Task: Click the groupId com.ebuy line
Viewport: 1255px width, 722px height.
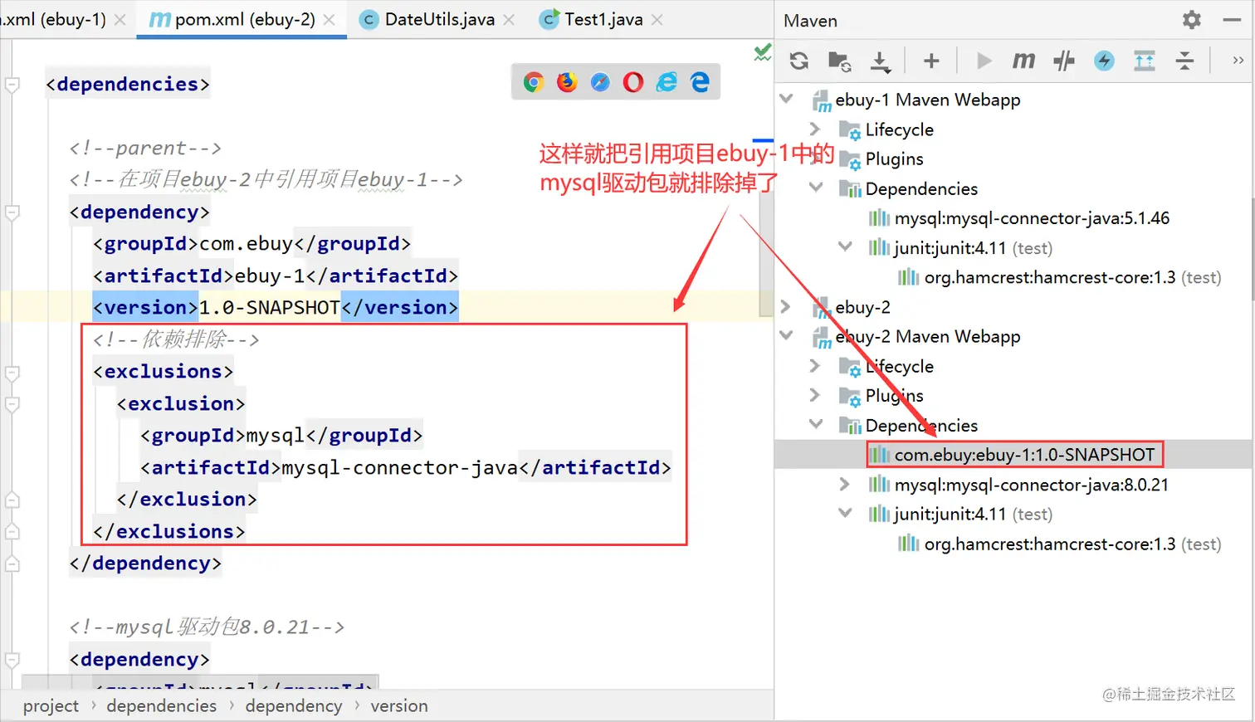Action: click(x=252, y=244)
